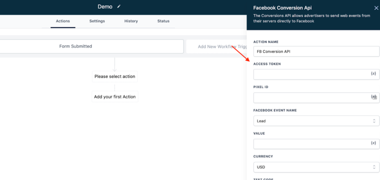Expand the Facebook Event Name dropdown

click(x=316, y=121)
